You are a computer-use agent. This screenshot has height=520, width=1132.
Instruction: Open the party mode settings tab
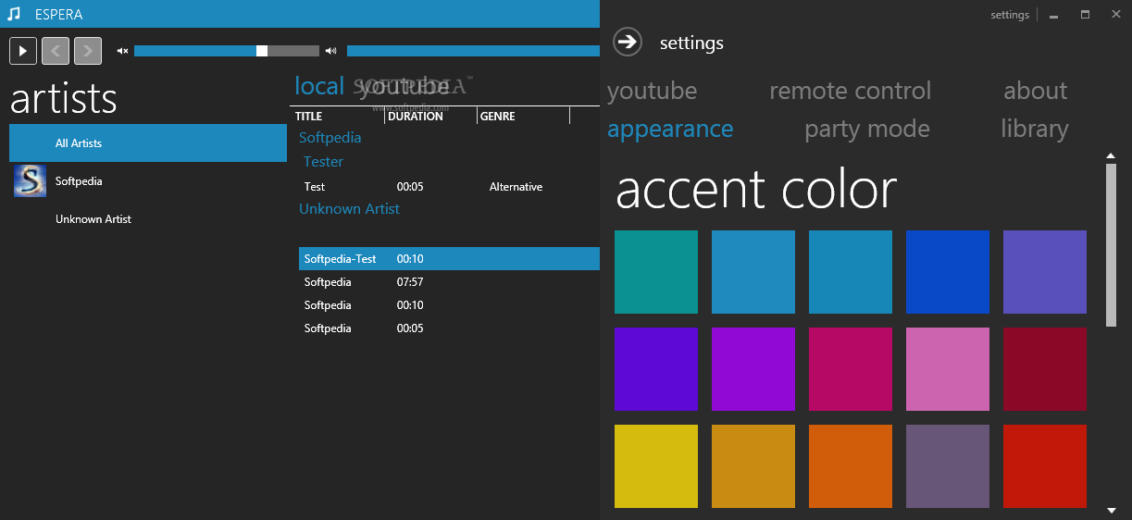click(866, 129)
